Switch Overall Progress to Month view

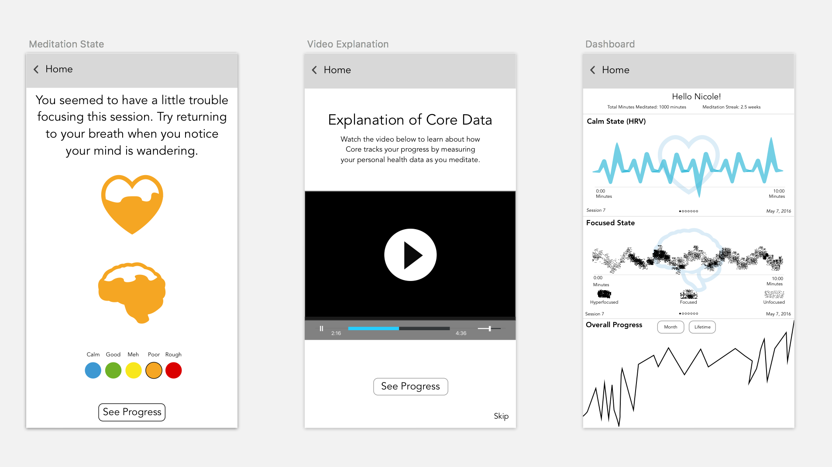(670, 327)
